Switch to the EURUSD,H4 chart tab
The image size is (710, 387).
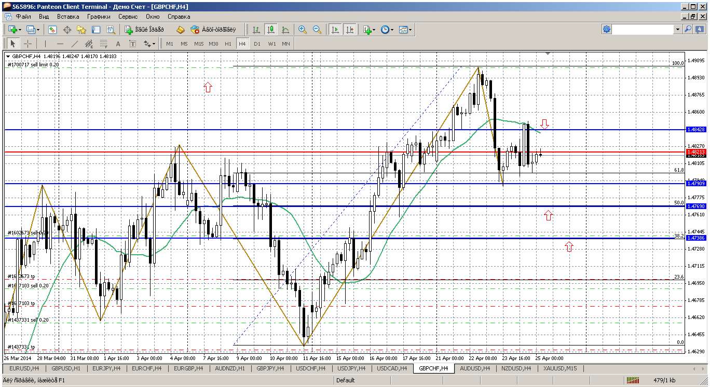tap(24, 368)
